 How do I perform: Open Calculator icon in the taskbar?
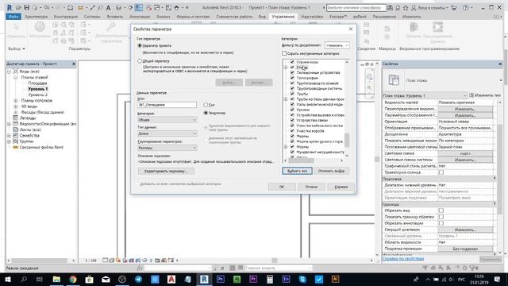tap(270, 279)
